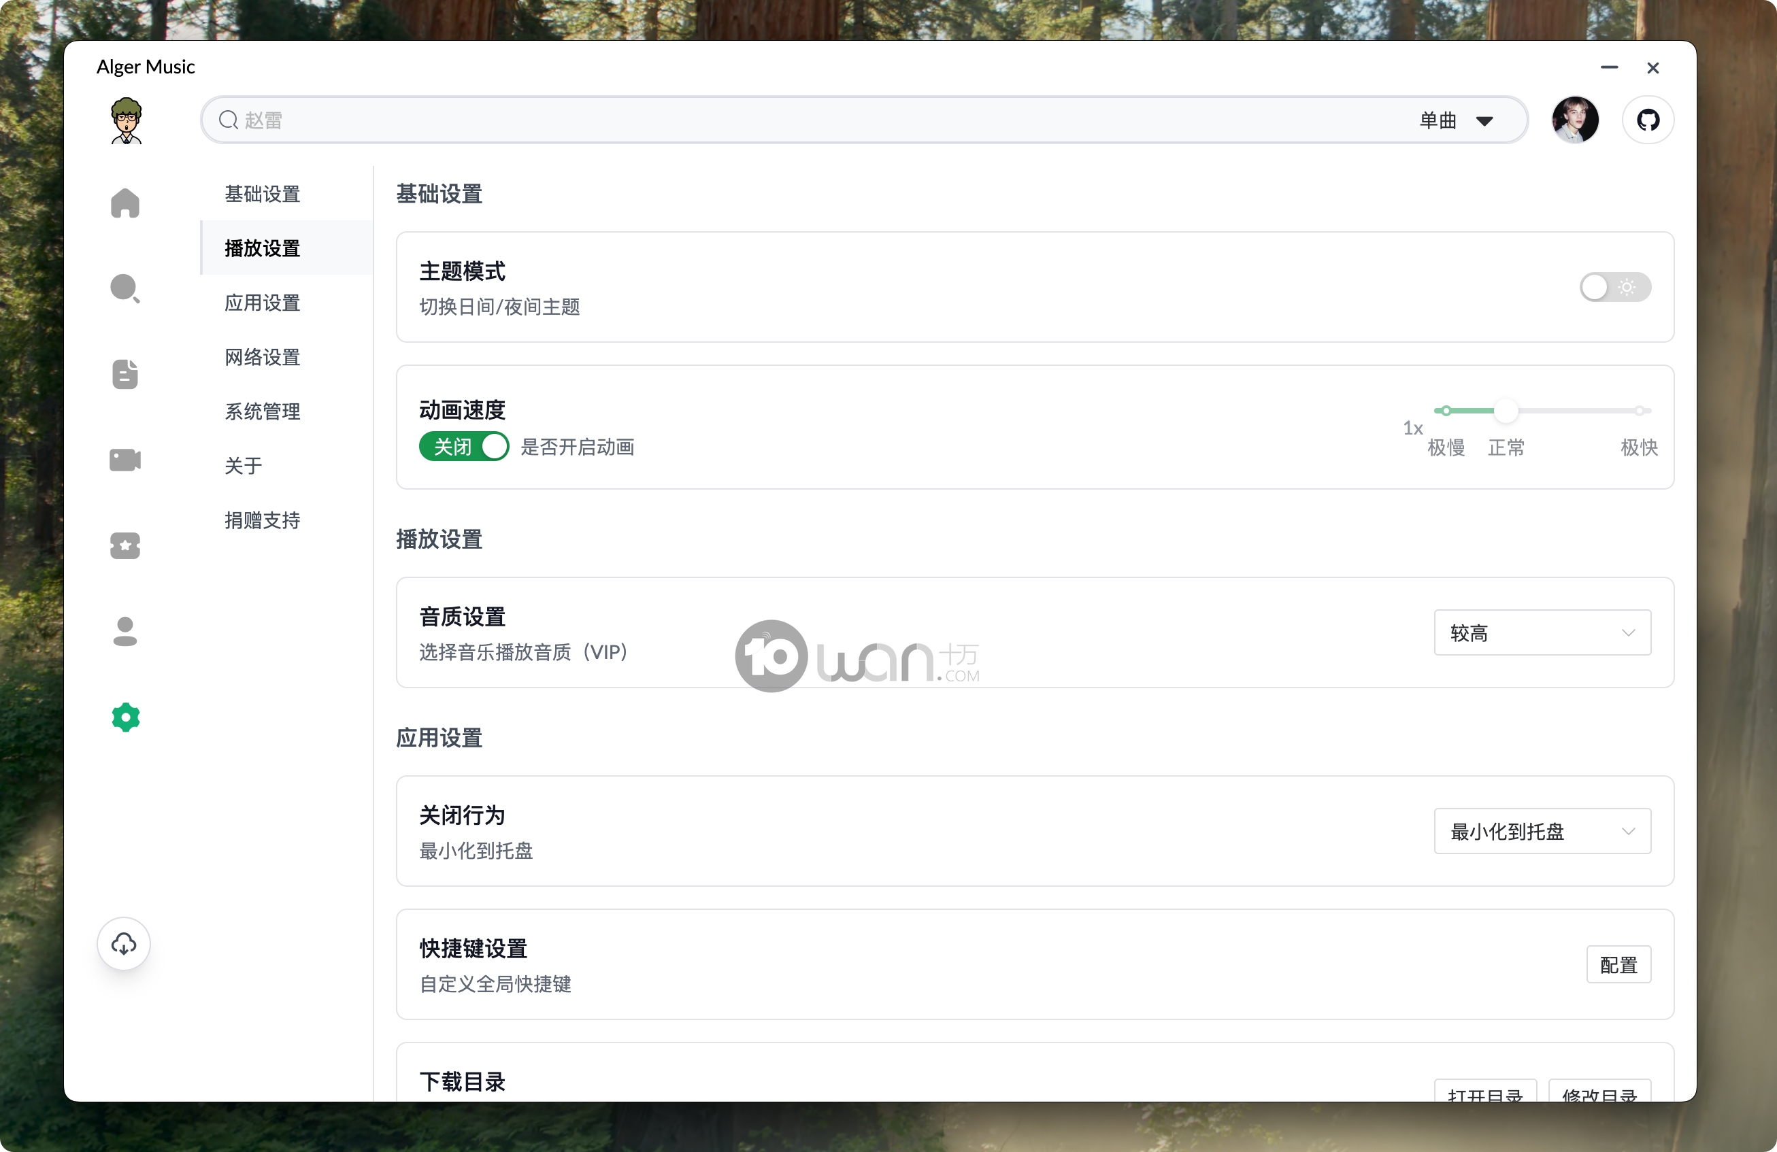Select the Search icon in the sidebar
This screenshot has width=1777, height=1152.
point(124,289)
